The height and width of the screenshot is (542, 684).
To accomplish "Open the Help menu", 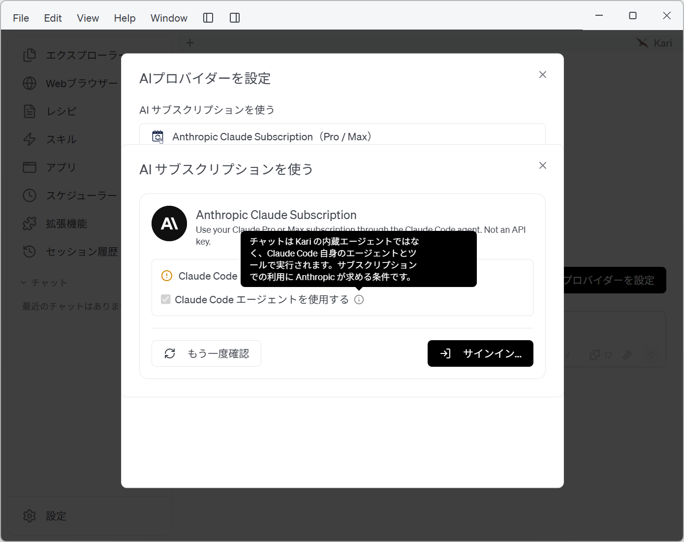I will tap(124, 18).
